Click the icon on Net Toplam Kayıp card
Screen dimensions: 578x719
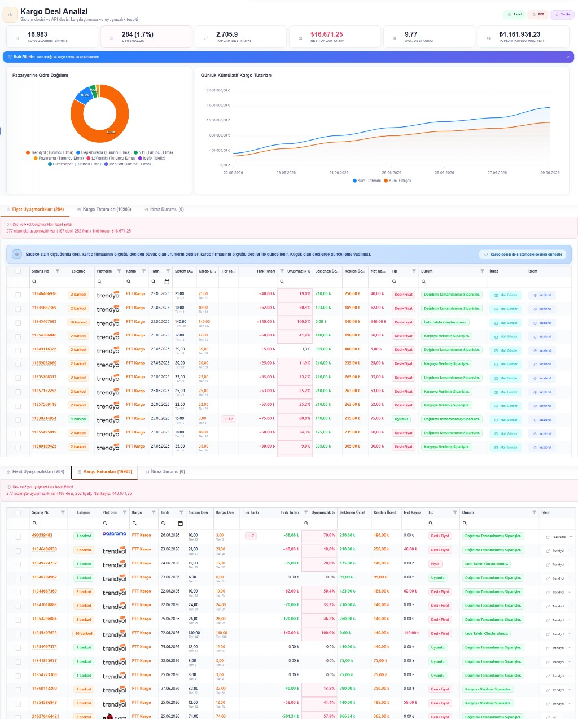300,38
